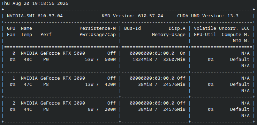Click the 1824MiB memory usage value
This screenshot has height=125, width=257.
(142, 60)
